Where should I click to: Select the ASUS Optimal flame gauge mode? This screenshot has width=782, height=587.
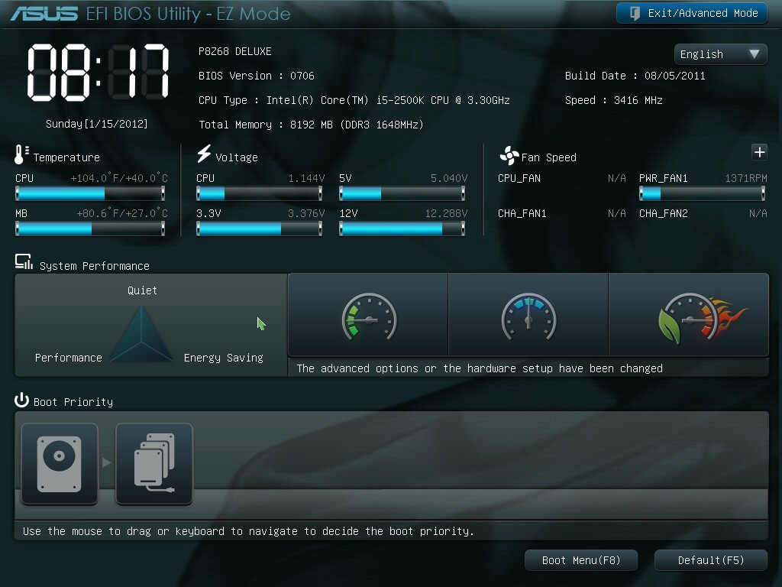pos(689,315)
